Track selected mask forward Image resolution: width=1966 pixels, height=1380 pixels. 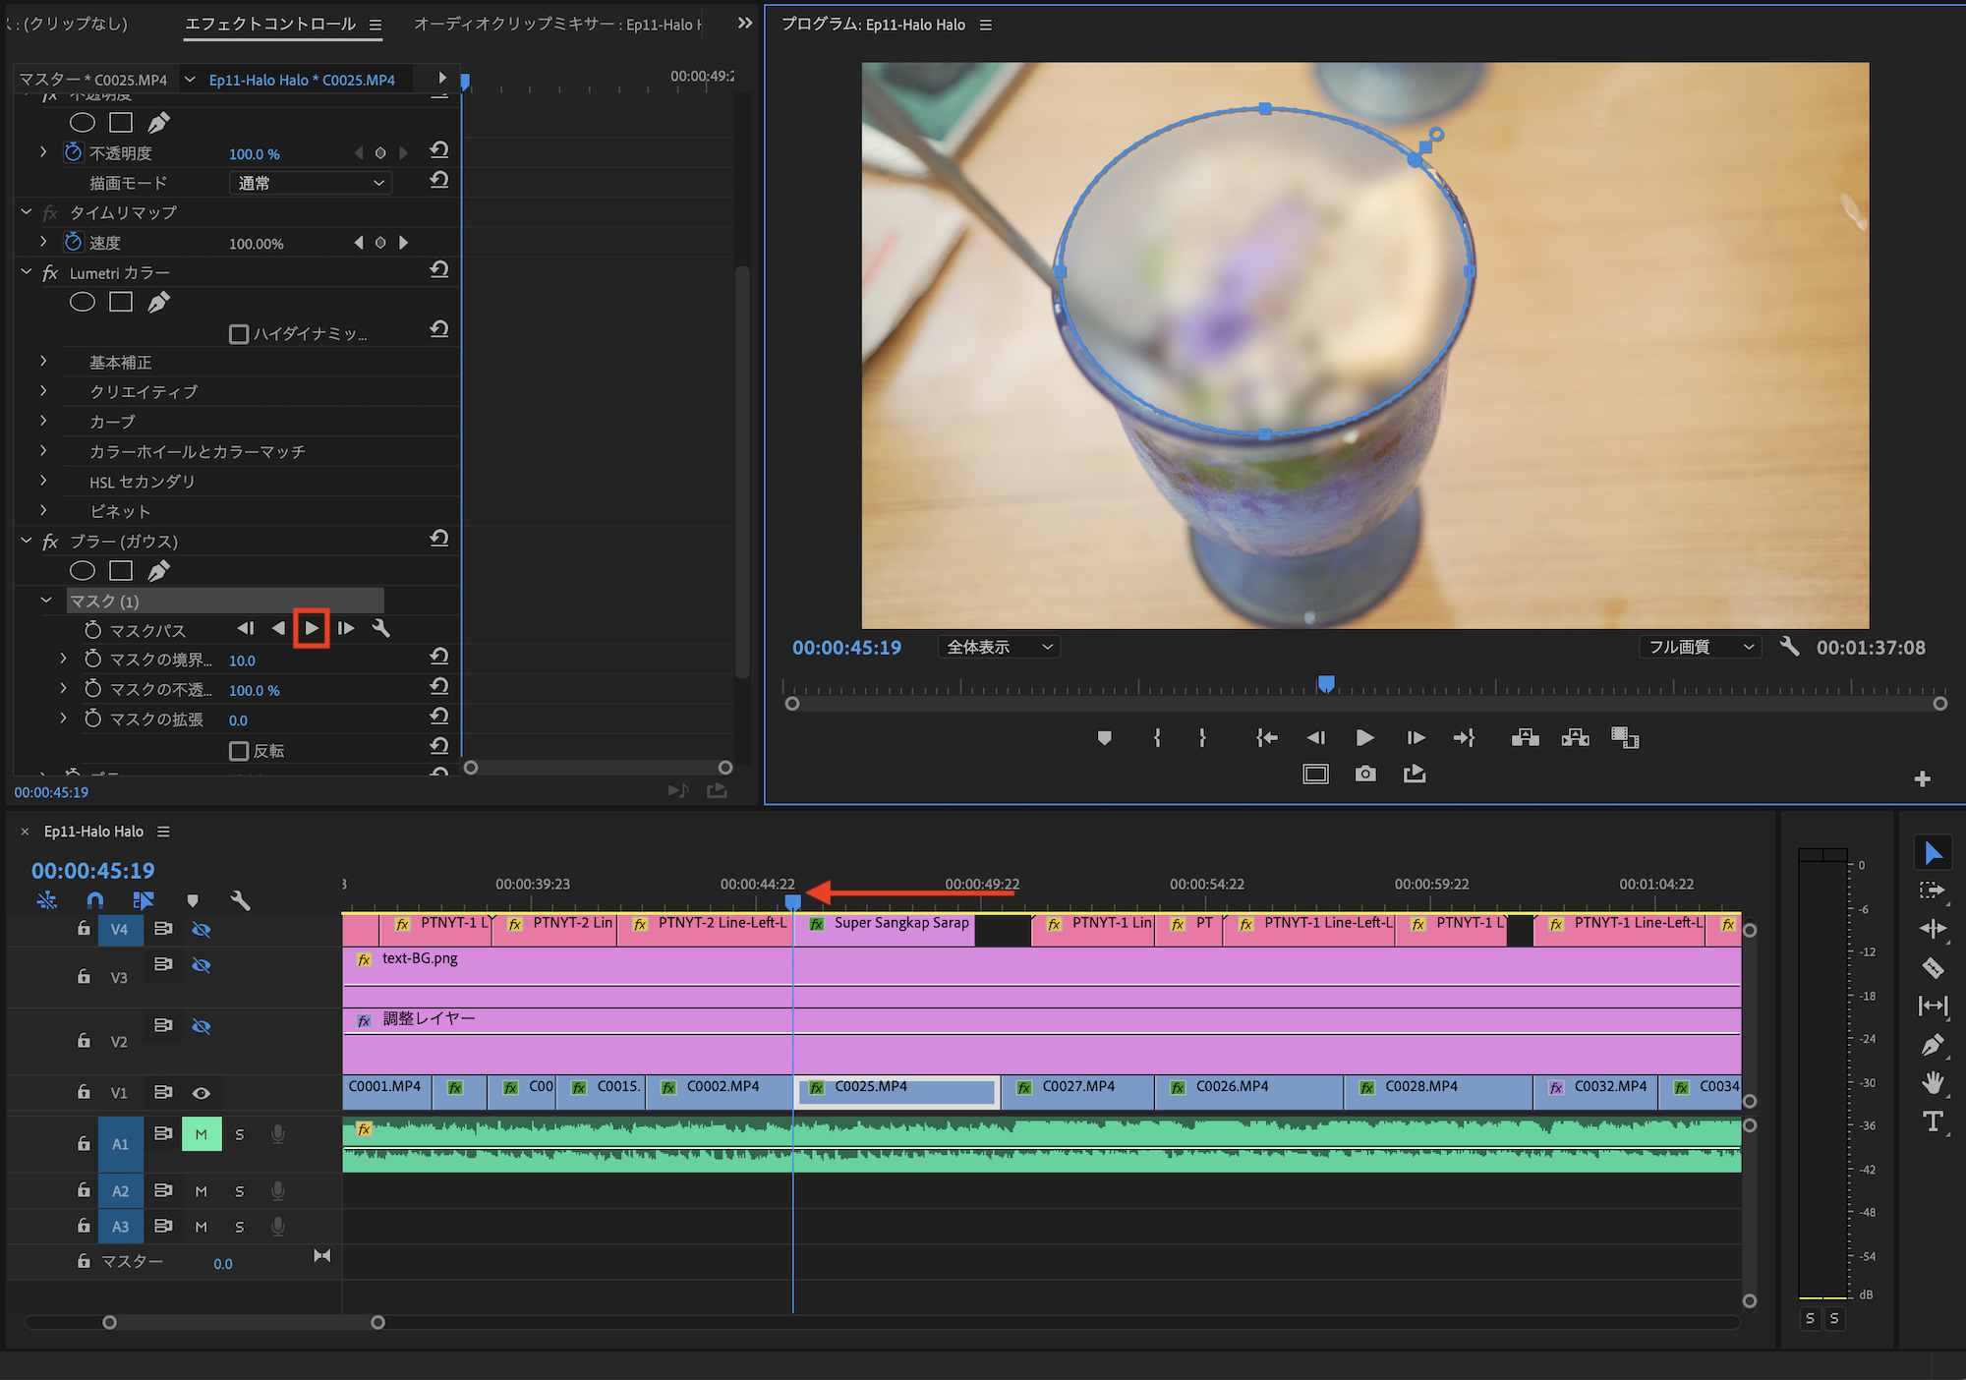[312, 628]
